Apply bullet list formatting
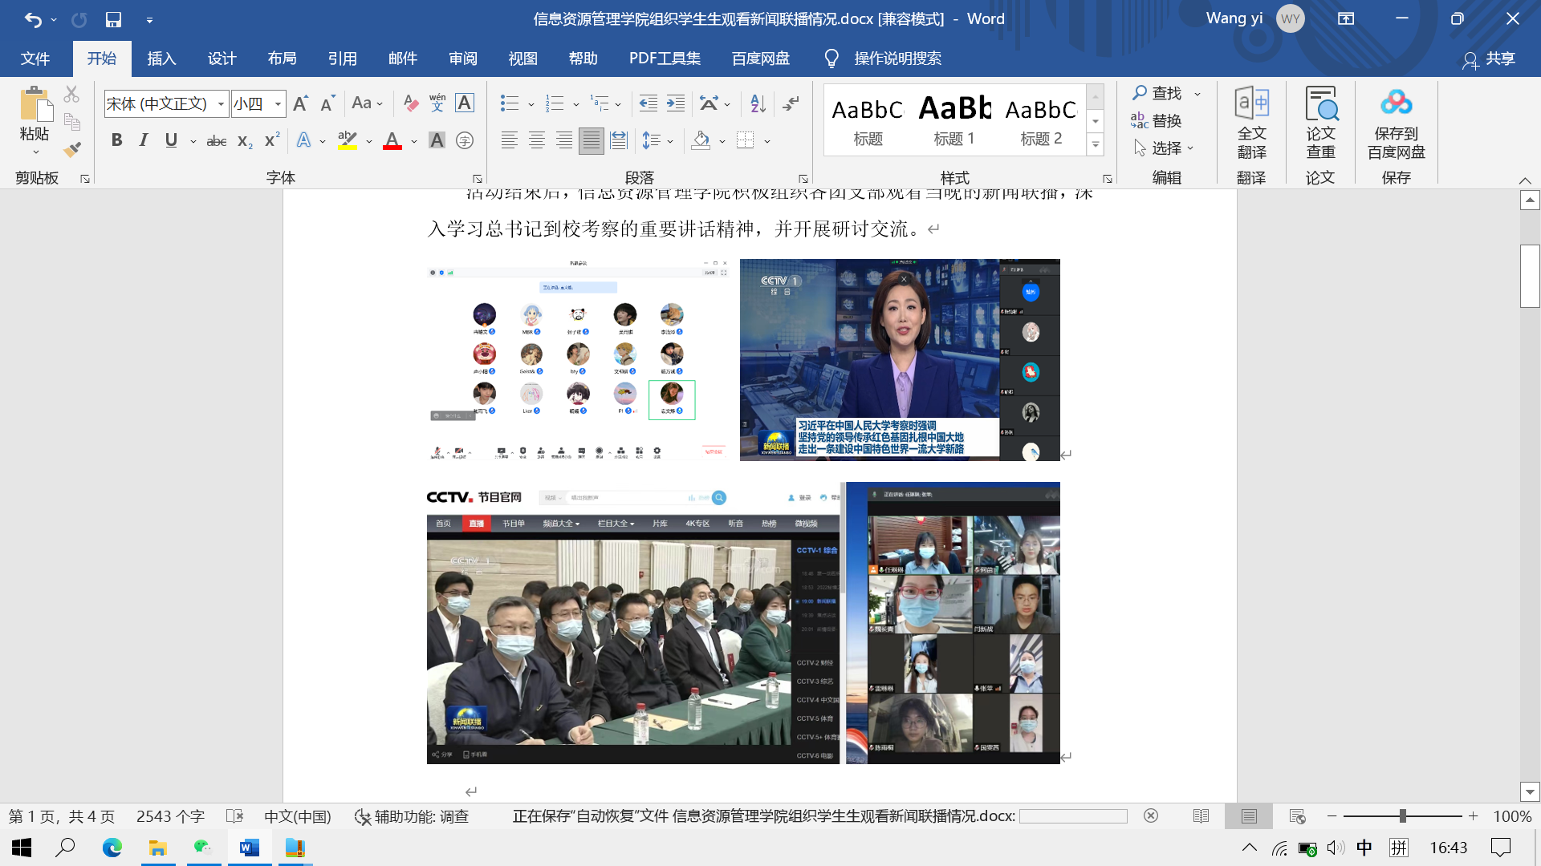 point(509,103)
